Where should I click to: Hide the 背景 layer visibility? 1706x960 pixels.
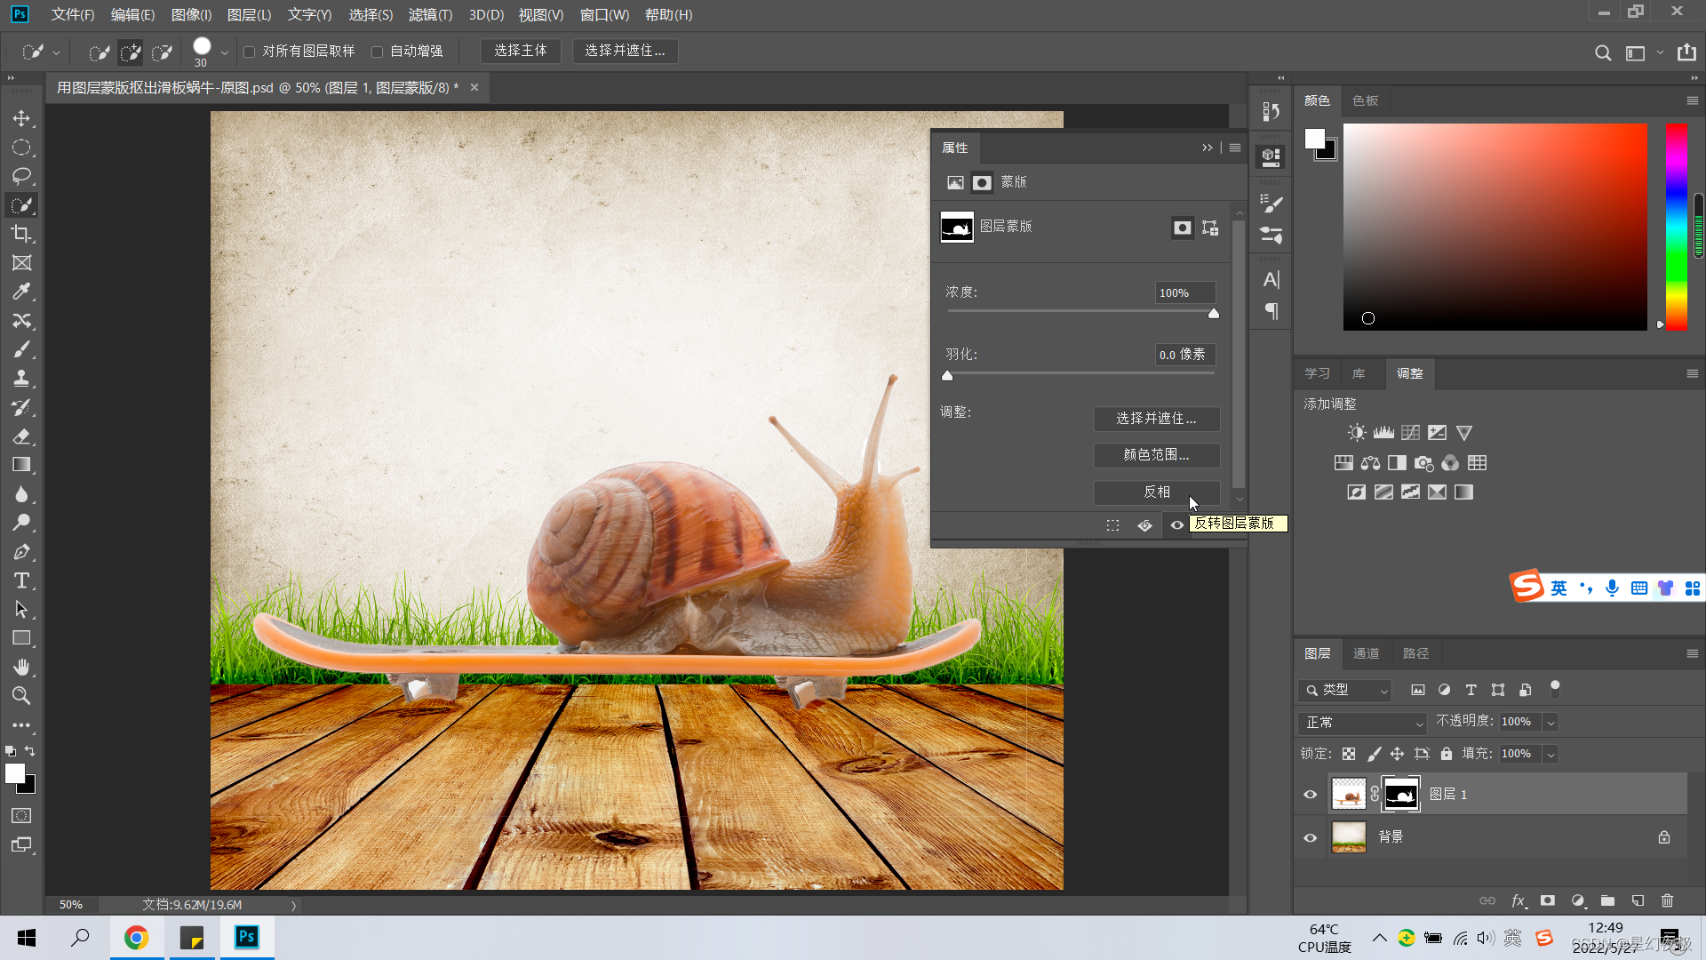(x=1310, y=837)
